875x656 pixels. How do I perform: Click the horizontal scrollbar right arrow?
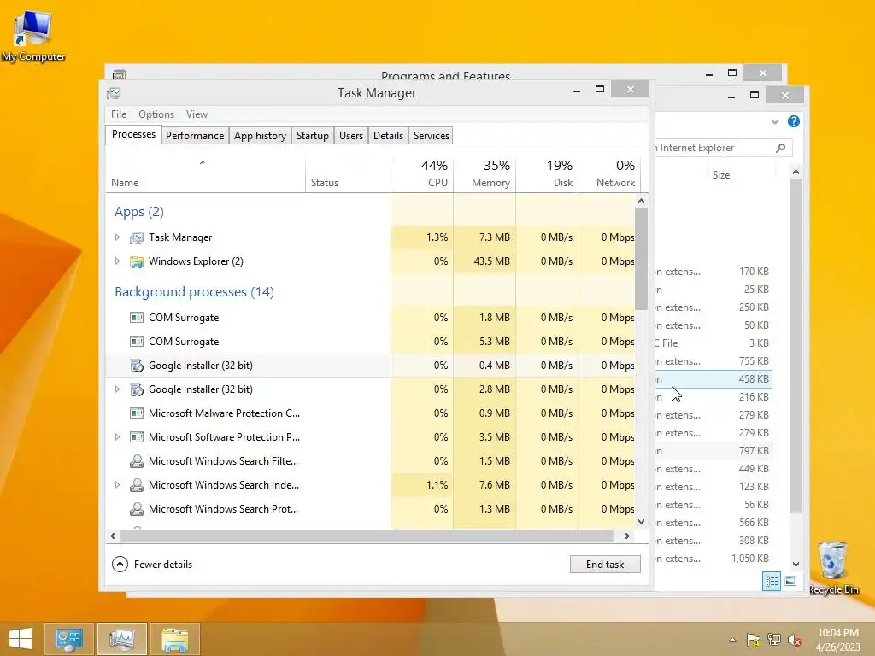tap(626, 536)
